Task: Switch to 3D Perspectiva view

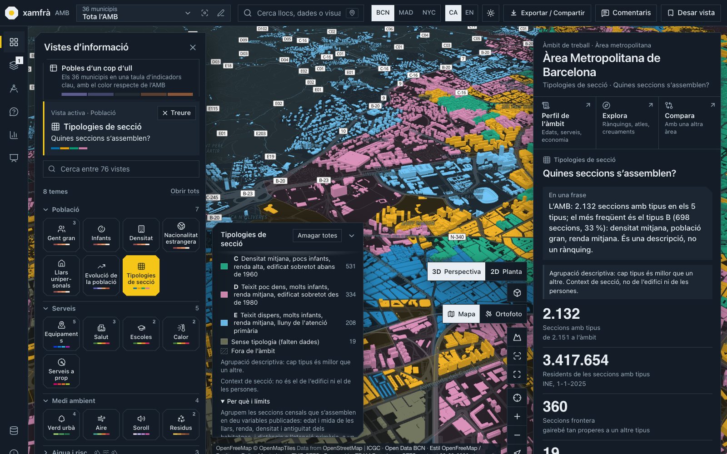Action: point(456,271)
